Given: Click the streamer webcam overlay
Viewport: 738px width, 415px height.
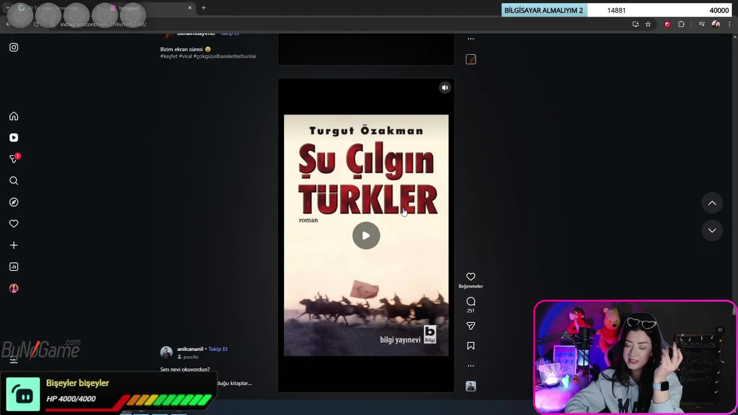Looking at the screenshot, I should point(635,357).
